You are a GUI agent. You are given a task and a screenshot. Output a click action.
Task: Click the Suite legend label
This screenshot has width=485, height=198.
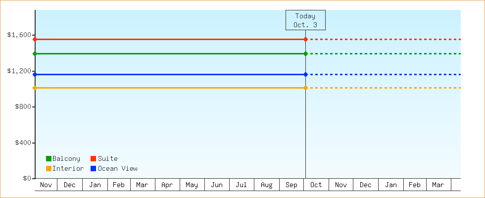click(108, 159)
